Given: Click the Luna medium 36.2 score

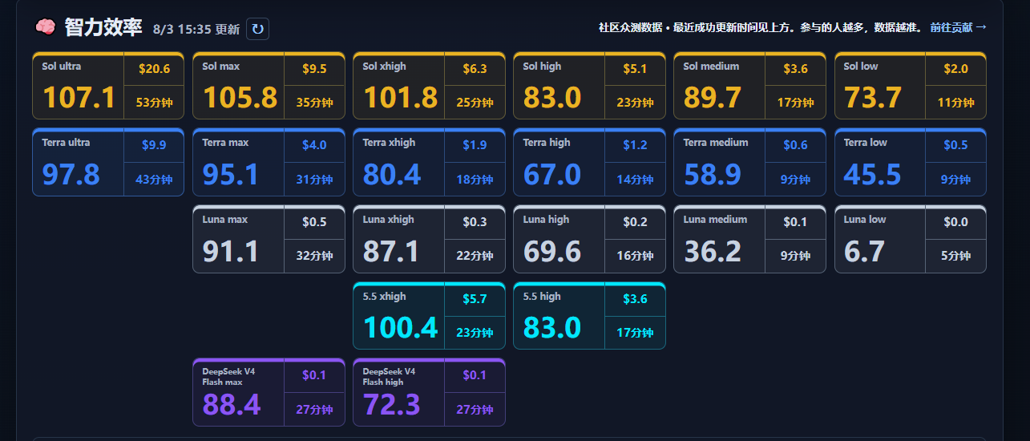Looking at the screenshot, I should point(713,251).
